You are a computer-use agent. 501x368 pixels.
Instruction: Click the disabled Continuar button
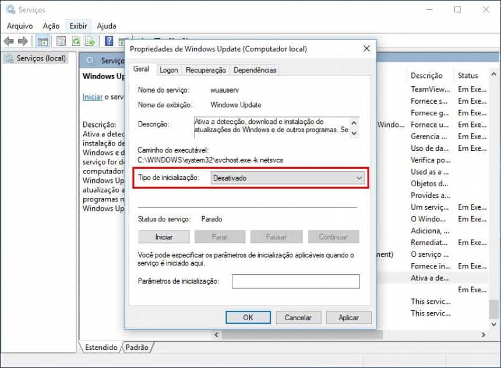tap(334, 237)
